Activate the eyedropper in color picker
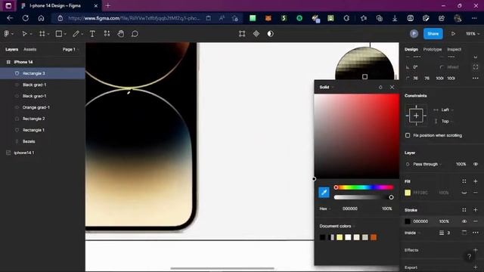Image resolution: width=484 pixels, height=272 pixels. point(324,193)
